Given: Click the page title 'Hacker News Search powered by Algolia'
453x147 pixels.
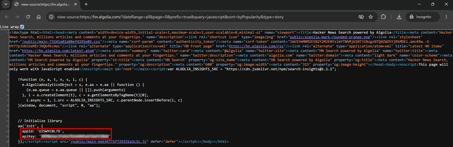Looking at the screenshot, I should click(352, 32).
